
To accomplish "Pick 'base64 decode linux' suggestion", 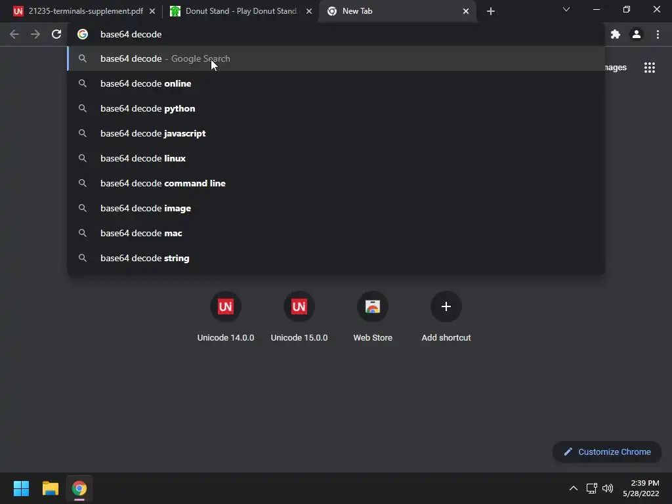I will point(336,158).
